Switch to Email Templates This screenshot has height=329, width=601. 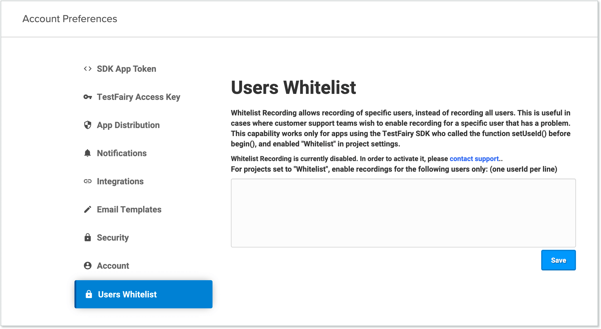129,209
